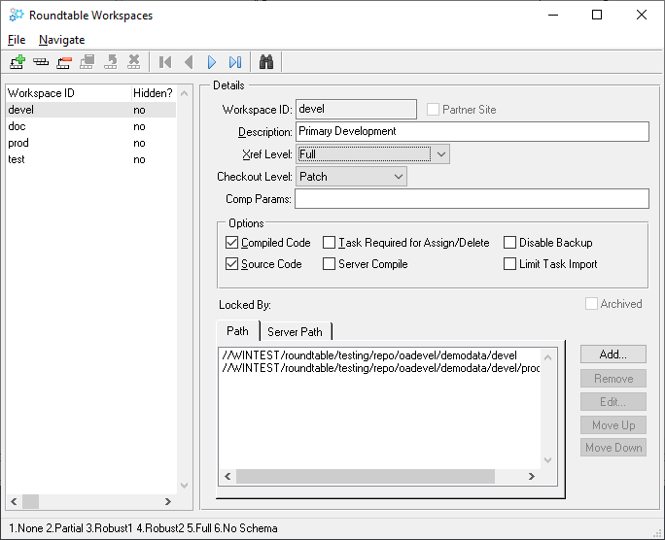Click the grayed save record toolbar icon
The width and height of the screenshot is (665, 540).
point(87,62)
